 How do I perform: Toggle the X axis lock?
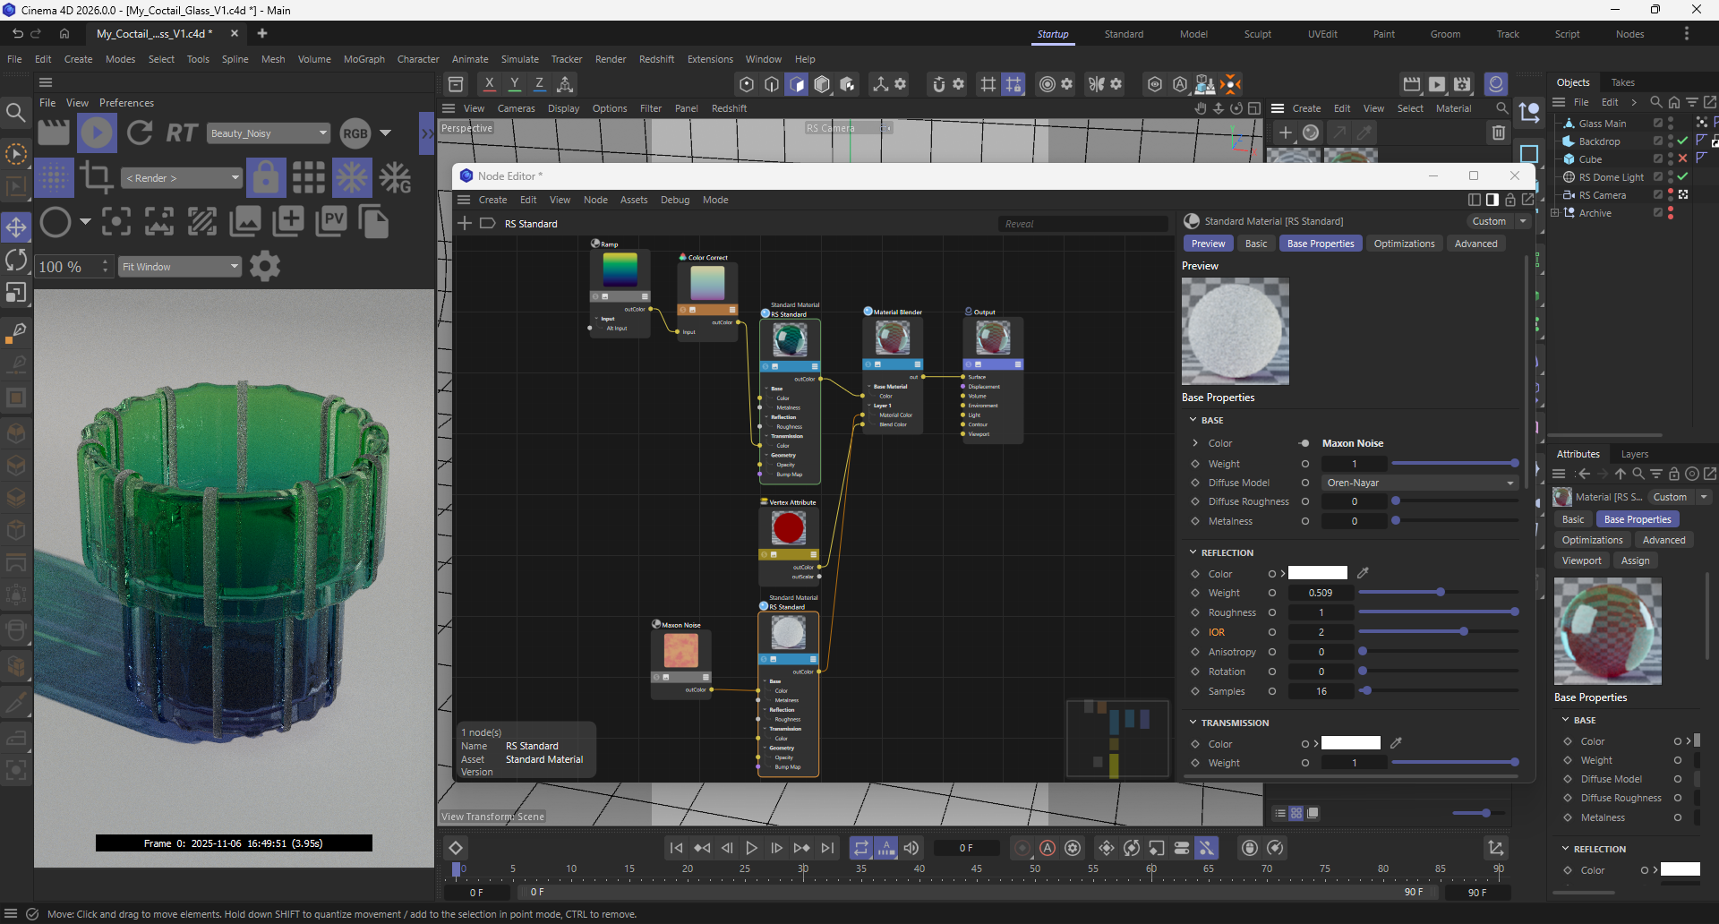pos(490,84)
